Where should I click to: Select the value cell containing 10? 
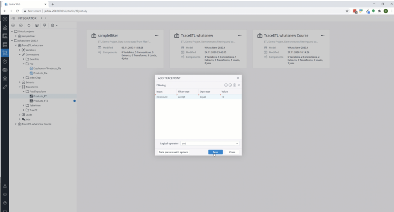(231, 97)
